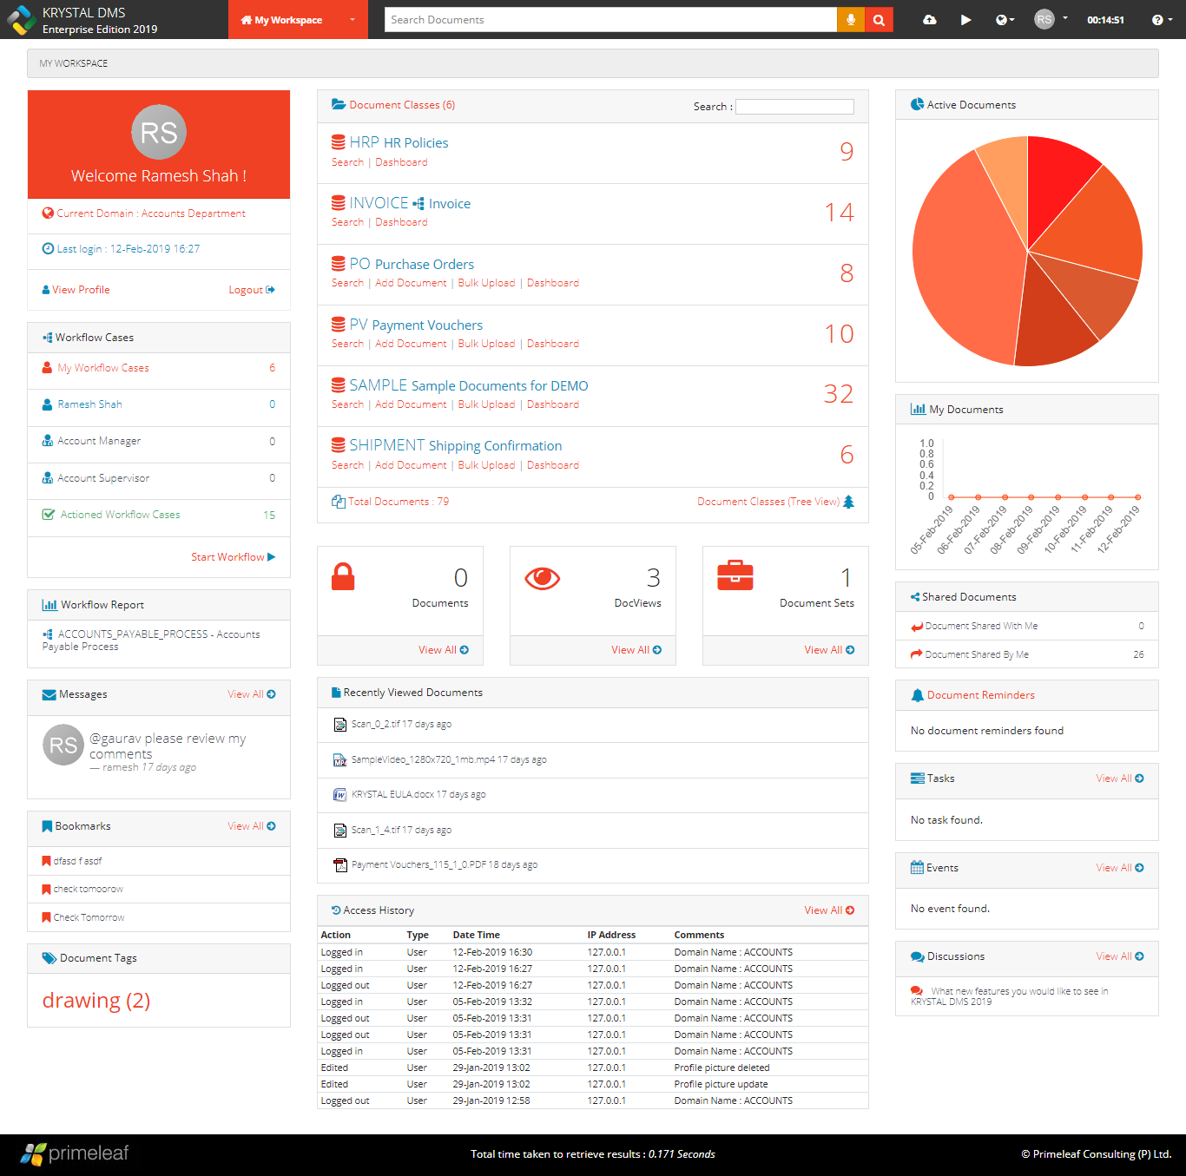The height and width of the screenshot is (1176, 1186).
Task: Click the Logout link
Action: point(252,290)
